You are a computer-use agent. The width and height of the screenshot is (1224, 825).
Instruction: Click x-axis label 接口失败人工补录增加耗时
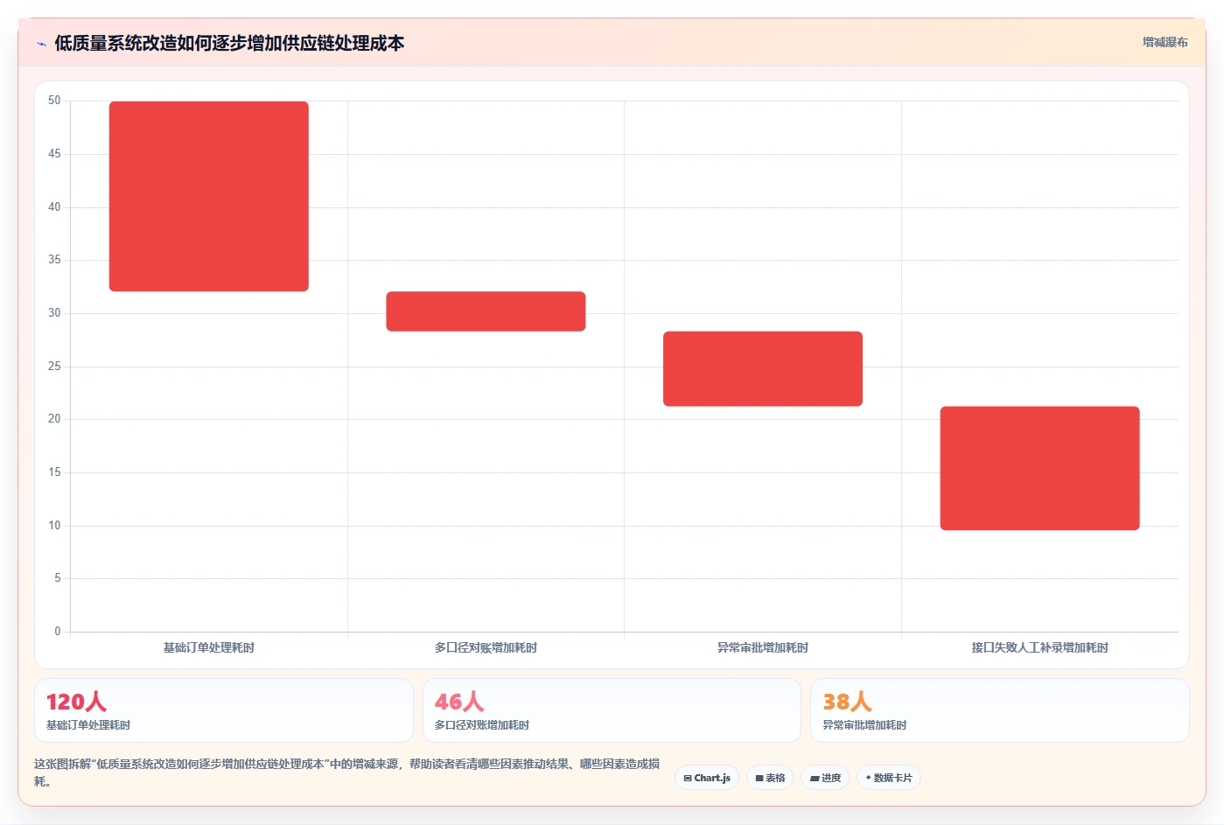[x=1039, y=647]
